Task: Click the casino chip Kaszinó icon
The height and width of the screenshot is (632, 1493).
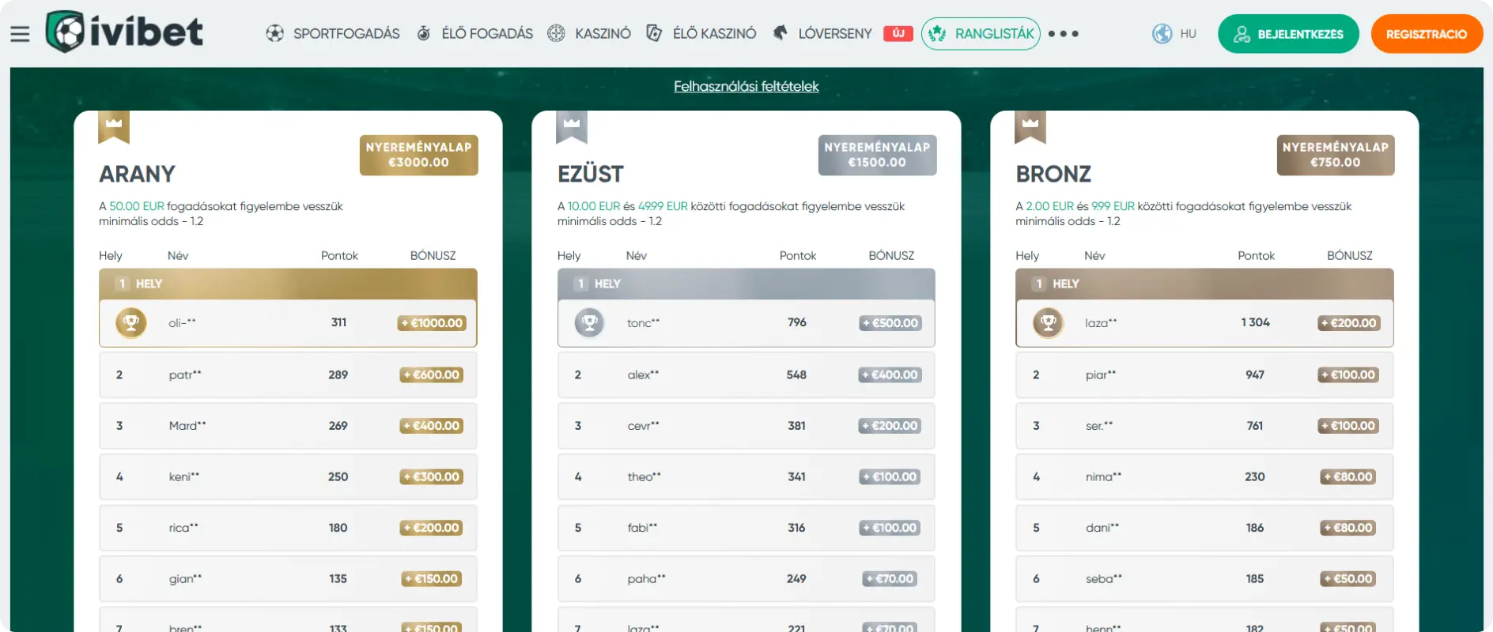Action: 557,33
